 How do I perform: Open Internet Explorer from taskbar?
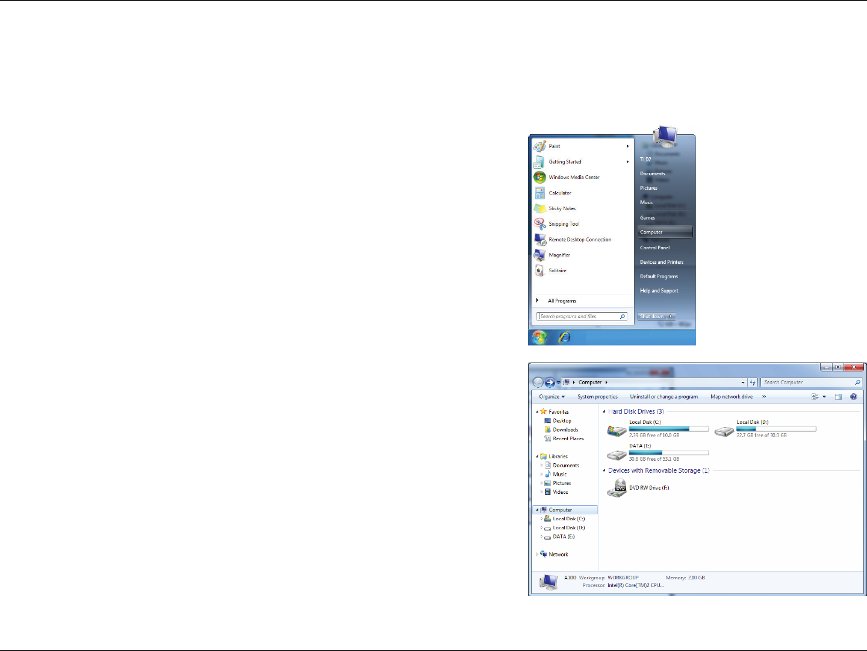click(x=564, y=337)
